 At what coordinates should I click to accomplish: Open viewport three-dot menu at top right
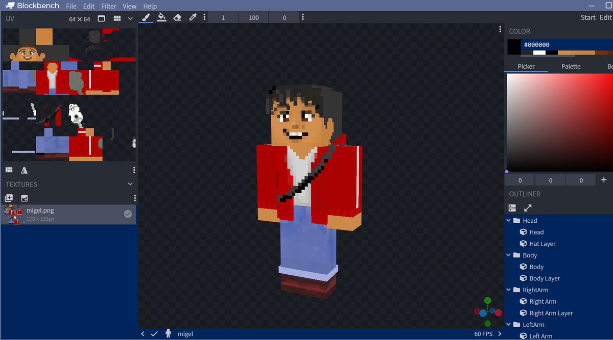(500, 29)
